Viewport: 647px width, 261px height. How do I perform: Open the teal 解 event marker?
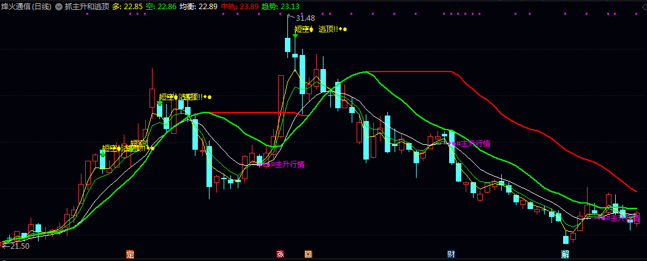(564, 254)
